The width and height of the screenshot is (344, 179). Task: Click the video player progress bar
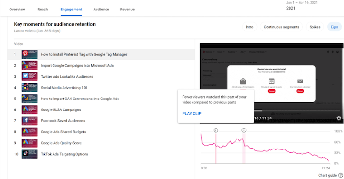[x=297, y=111]
